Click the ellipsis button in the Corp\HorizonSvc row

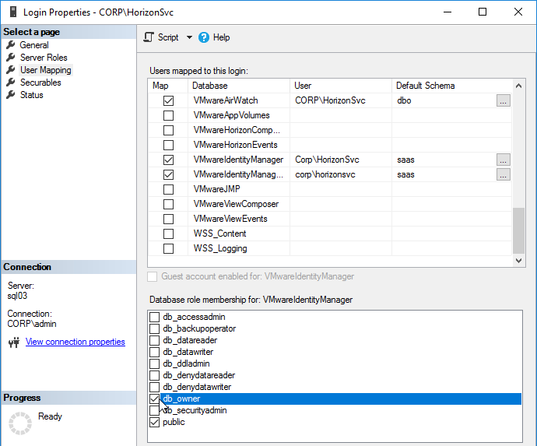[x=503, y=160]
